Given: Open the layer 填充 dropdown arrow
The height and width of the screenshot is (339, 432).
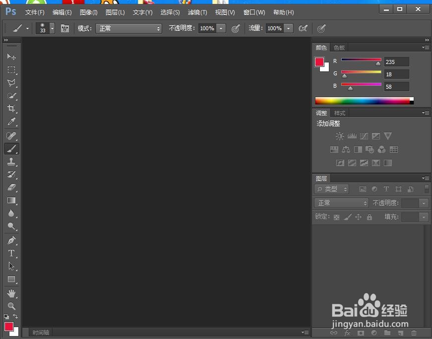Looking at the screenshot, I should 424,217.
